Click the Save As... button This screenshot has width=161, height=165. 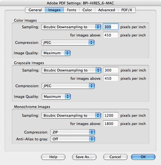84,157
